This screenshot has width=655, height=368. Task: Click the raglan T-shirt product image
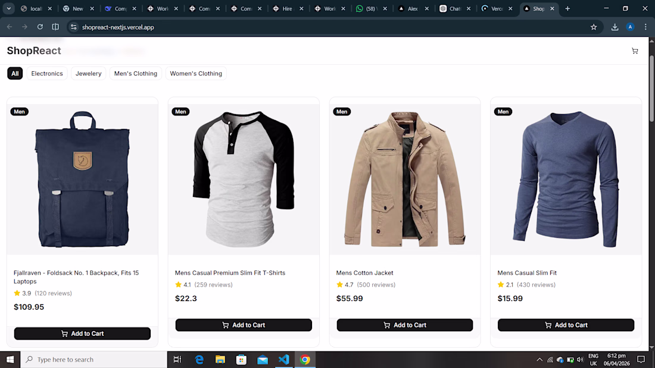[x=244, y=180]
